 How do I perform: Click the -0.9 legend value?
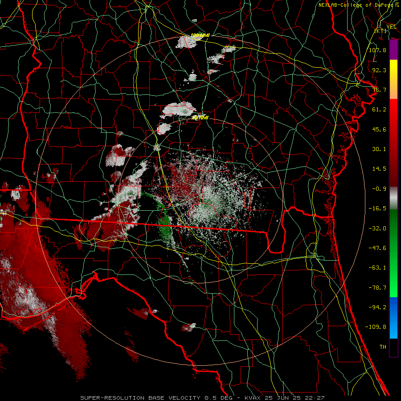tap(379, 189)
